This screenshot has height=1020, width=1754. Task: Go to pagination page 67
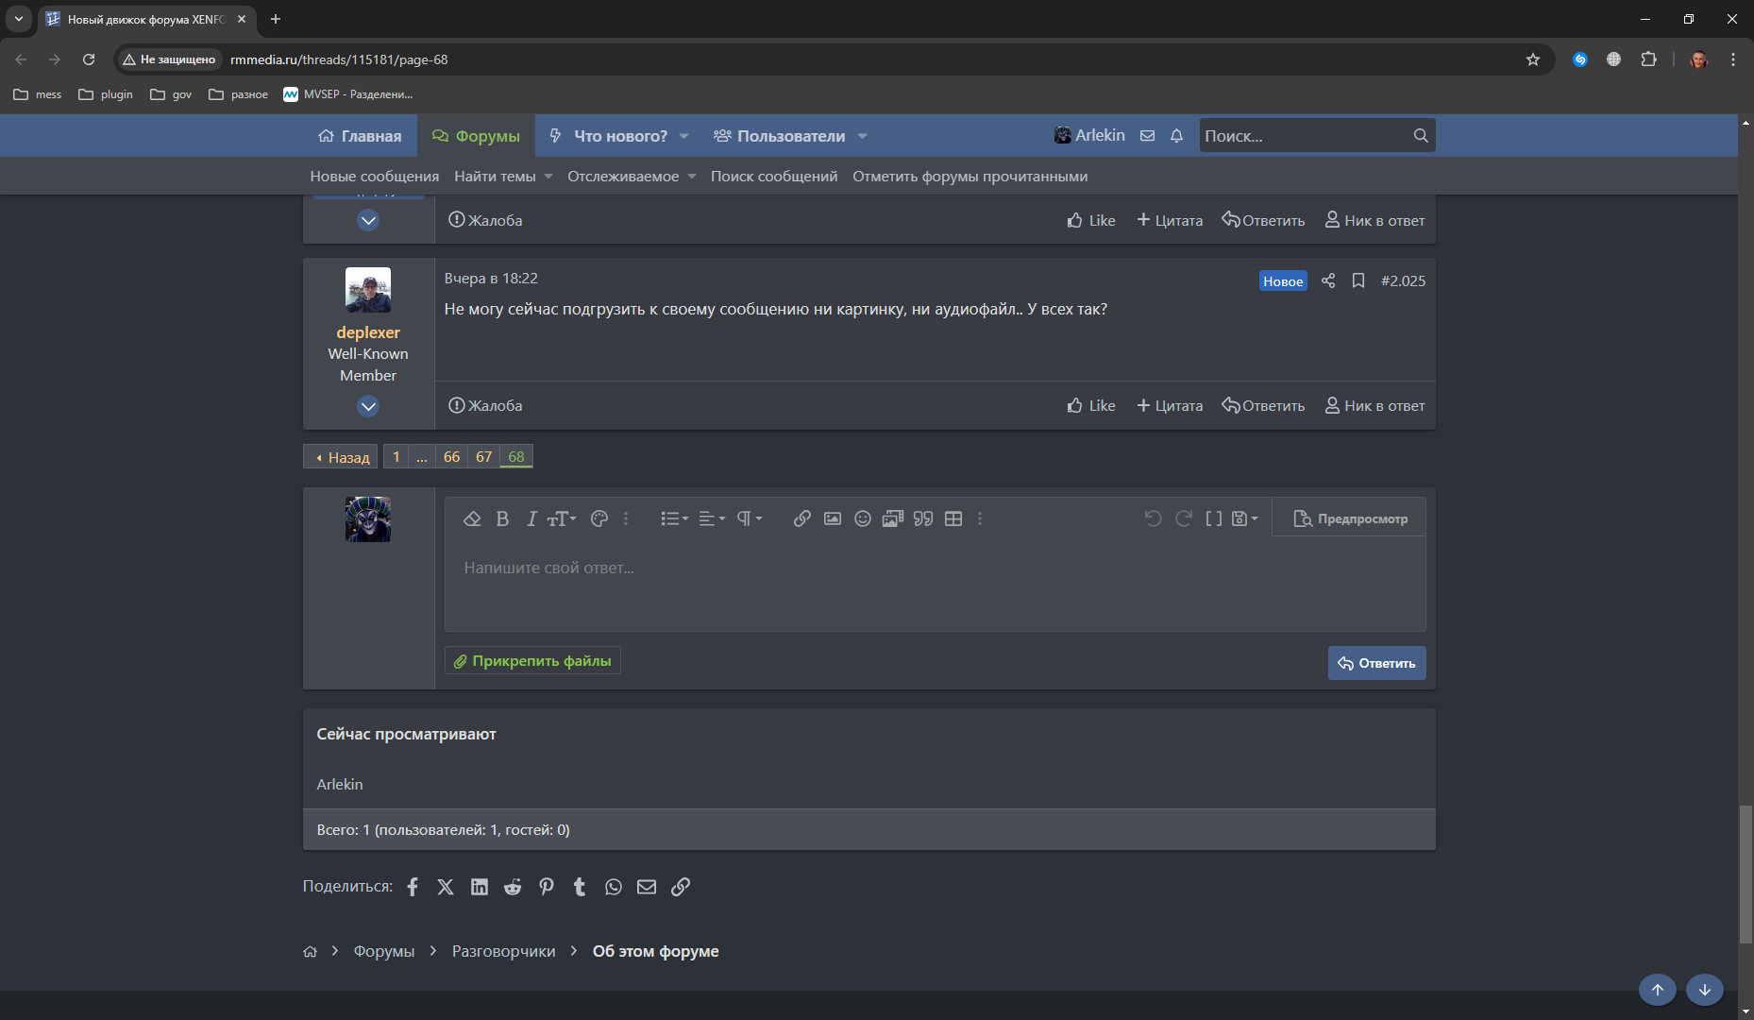click(x=483, y=457)
